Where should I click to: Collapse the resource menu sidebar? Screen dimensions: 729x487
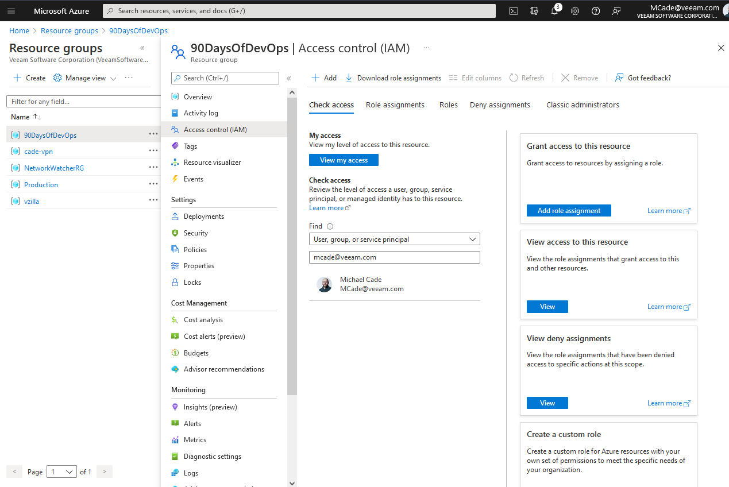[x=289, y=78]
